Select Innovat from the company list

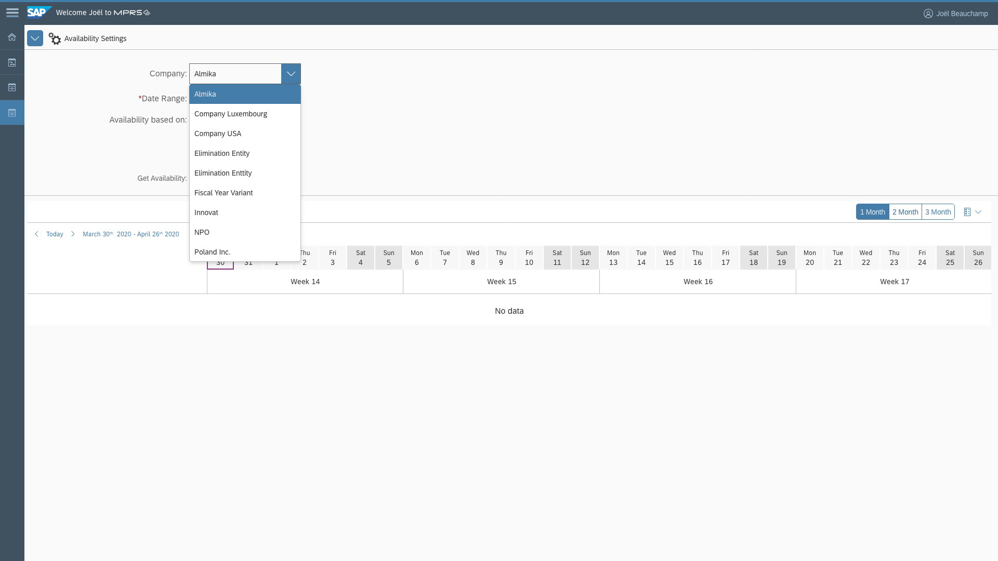click(245, 212)
